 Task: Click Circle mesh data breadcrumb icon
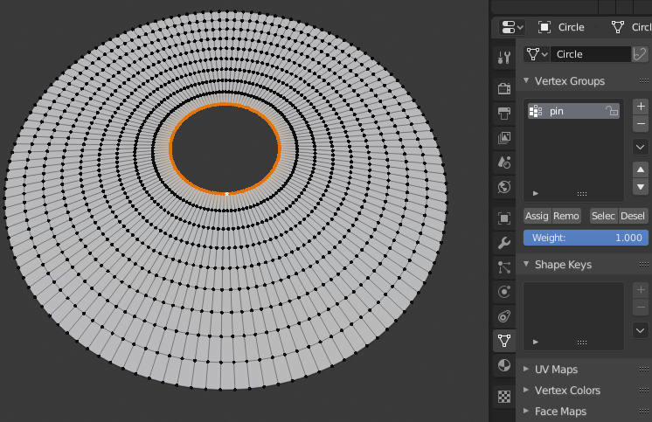pyautogui.click(x=618, y=27)
